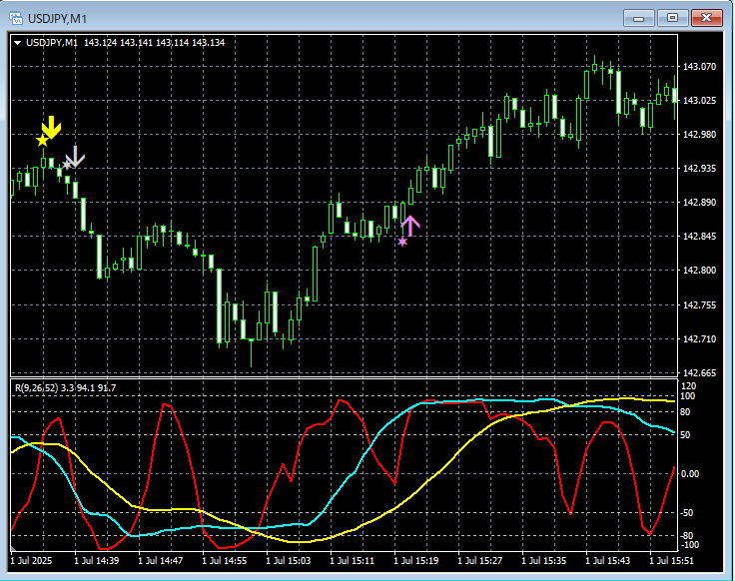Click the 1 Jul 2025 date label
Image resolution: width=735 pixels, height=581 pixels.
tap(31, 560)
